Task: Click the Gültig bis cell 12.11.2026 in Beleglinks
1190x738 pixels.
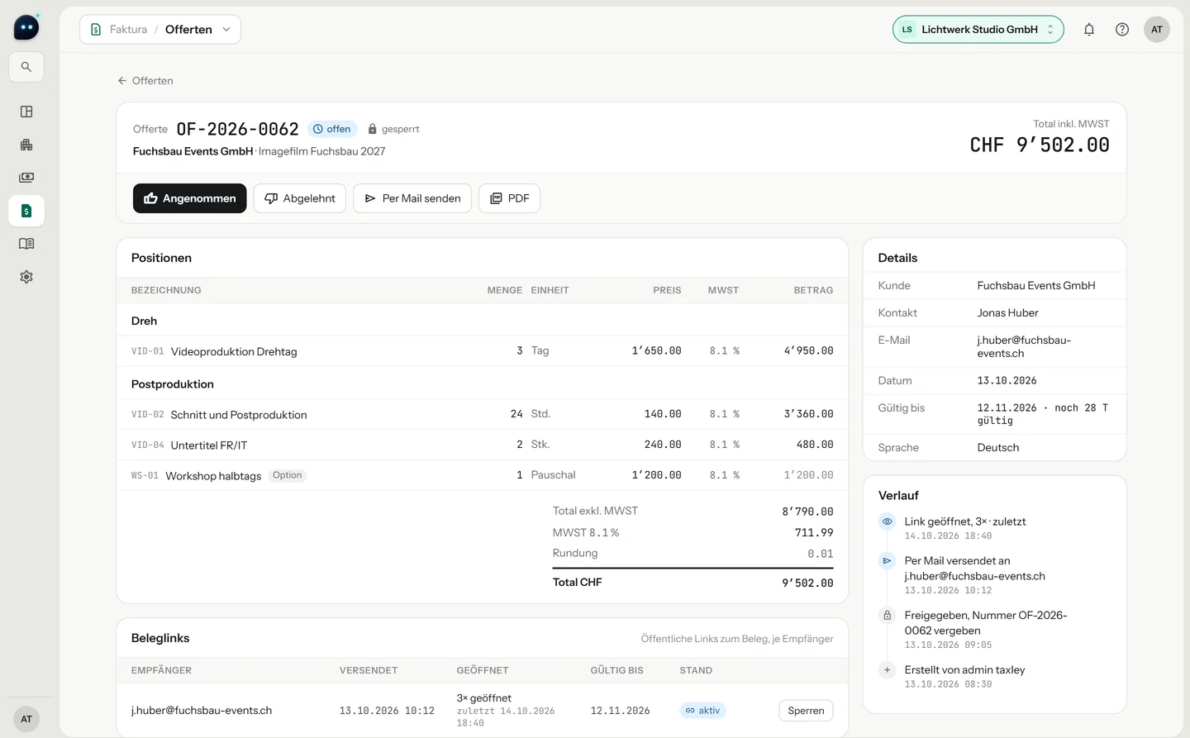Action: click(620, 711)
